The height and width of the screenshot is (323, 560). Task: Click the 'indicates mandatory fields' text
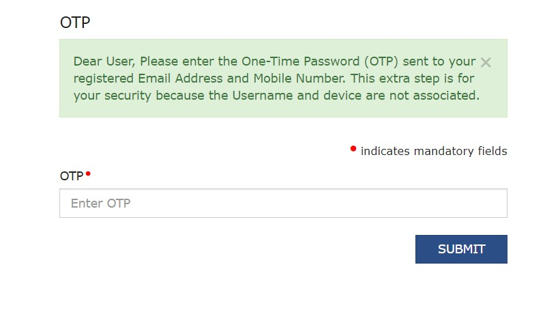coord(434,151)
